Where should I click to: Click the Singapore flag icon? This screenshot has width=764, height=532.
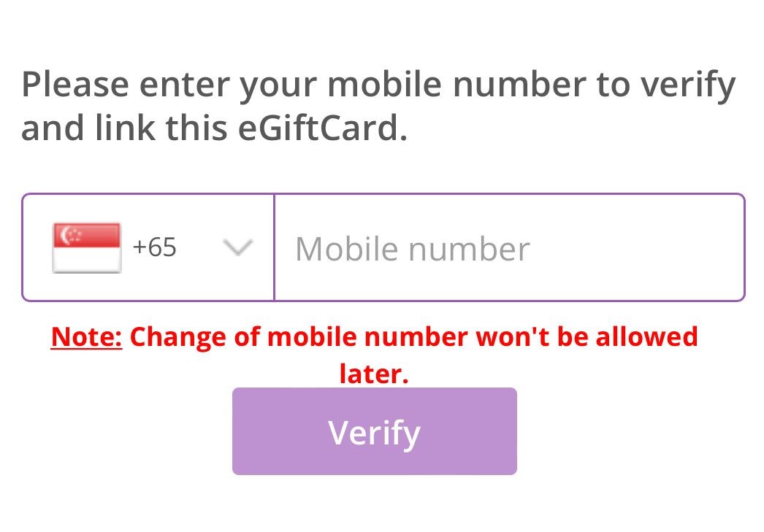[87, 248]
